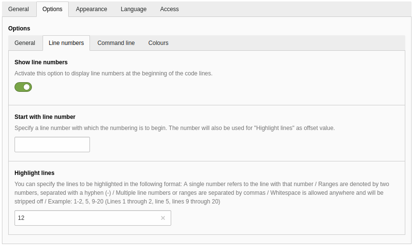Screen dimensions: 414x246
Task: Click the Highlight lines label
Action: point(34,173)
